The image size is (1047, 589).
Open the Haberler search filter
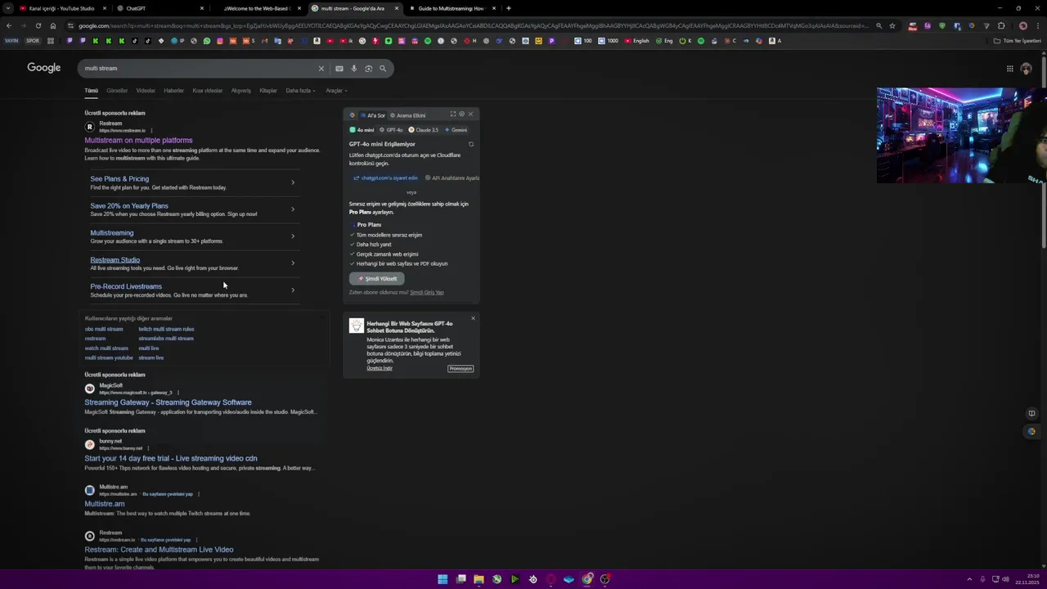[173, 91]
